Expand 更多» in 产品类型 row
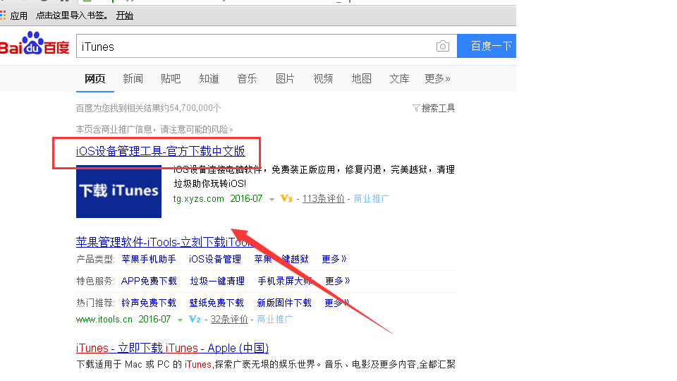This screenshot has width=677, height=381. click(x=334, y=259)
